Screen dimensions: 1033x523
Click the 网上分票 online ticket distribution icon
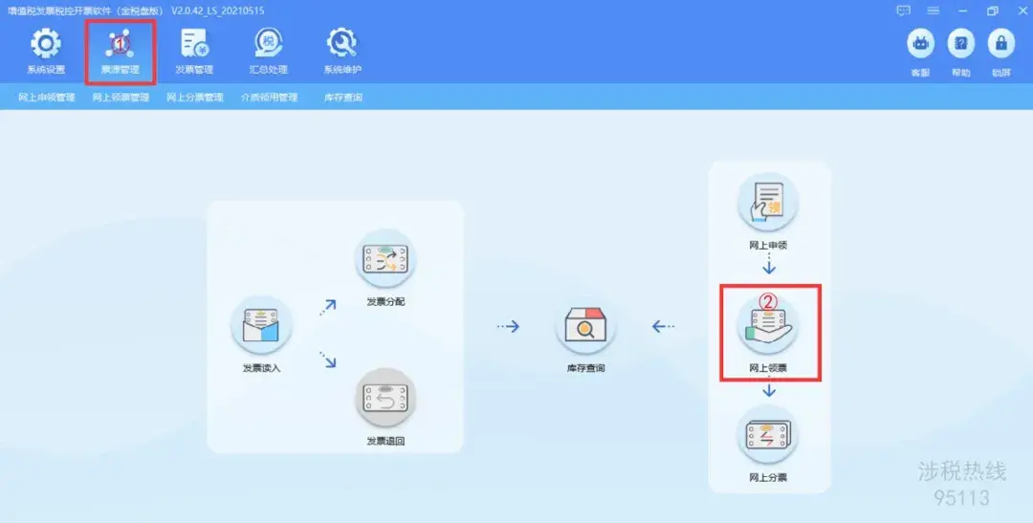[x=767, y=435]
